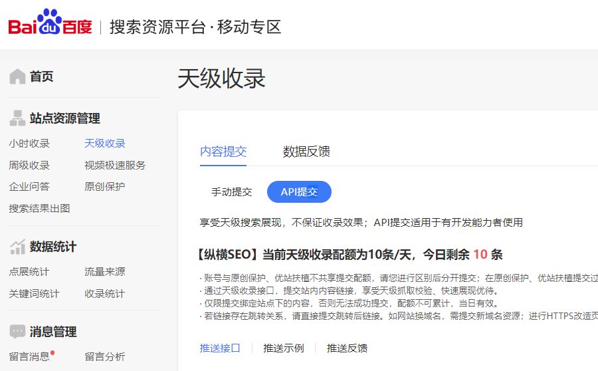Image resolution: width=598 pixels, height=371 pixels.
Task: Open 关键词统计 under 数据统计
Action: 34,293
